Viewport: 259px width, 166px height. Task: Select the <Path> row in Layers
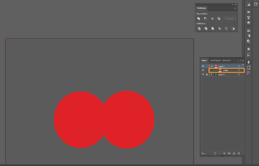(226, 70)
